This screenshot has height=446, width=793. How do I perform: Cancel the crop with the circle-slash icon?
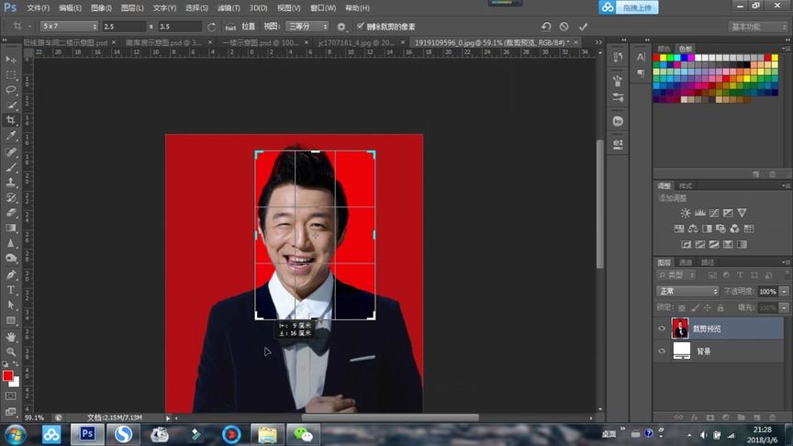(564, 27)
